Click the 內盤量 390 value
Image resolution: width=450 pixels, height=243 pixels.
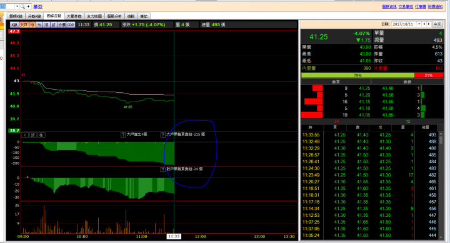coord(367,68)
